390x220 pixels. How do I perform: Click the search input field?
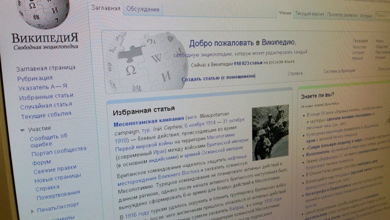click(x=382, y=16)
